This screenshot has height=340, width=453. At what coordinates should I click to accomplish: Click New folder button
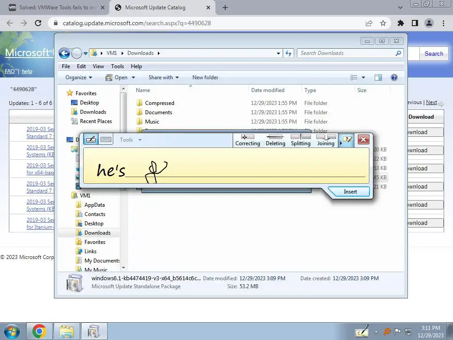pos(205,77)
